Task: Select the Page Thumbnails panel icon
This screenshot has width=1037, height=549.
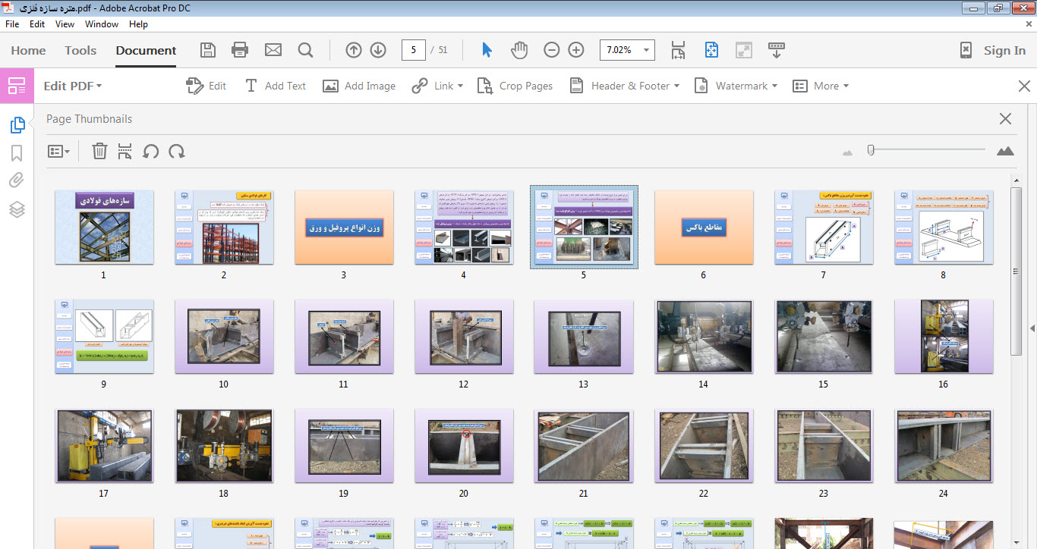Action: (17, 125)
